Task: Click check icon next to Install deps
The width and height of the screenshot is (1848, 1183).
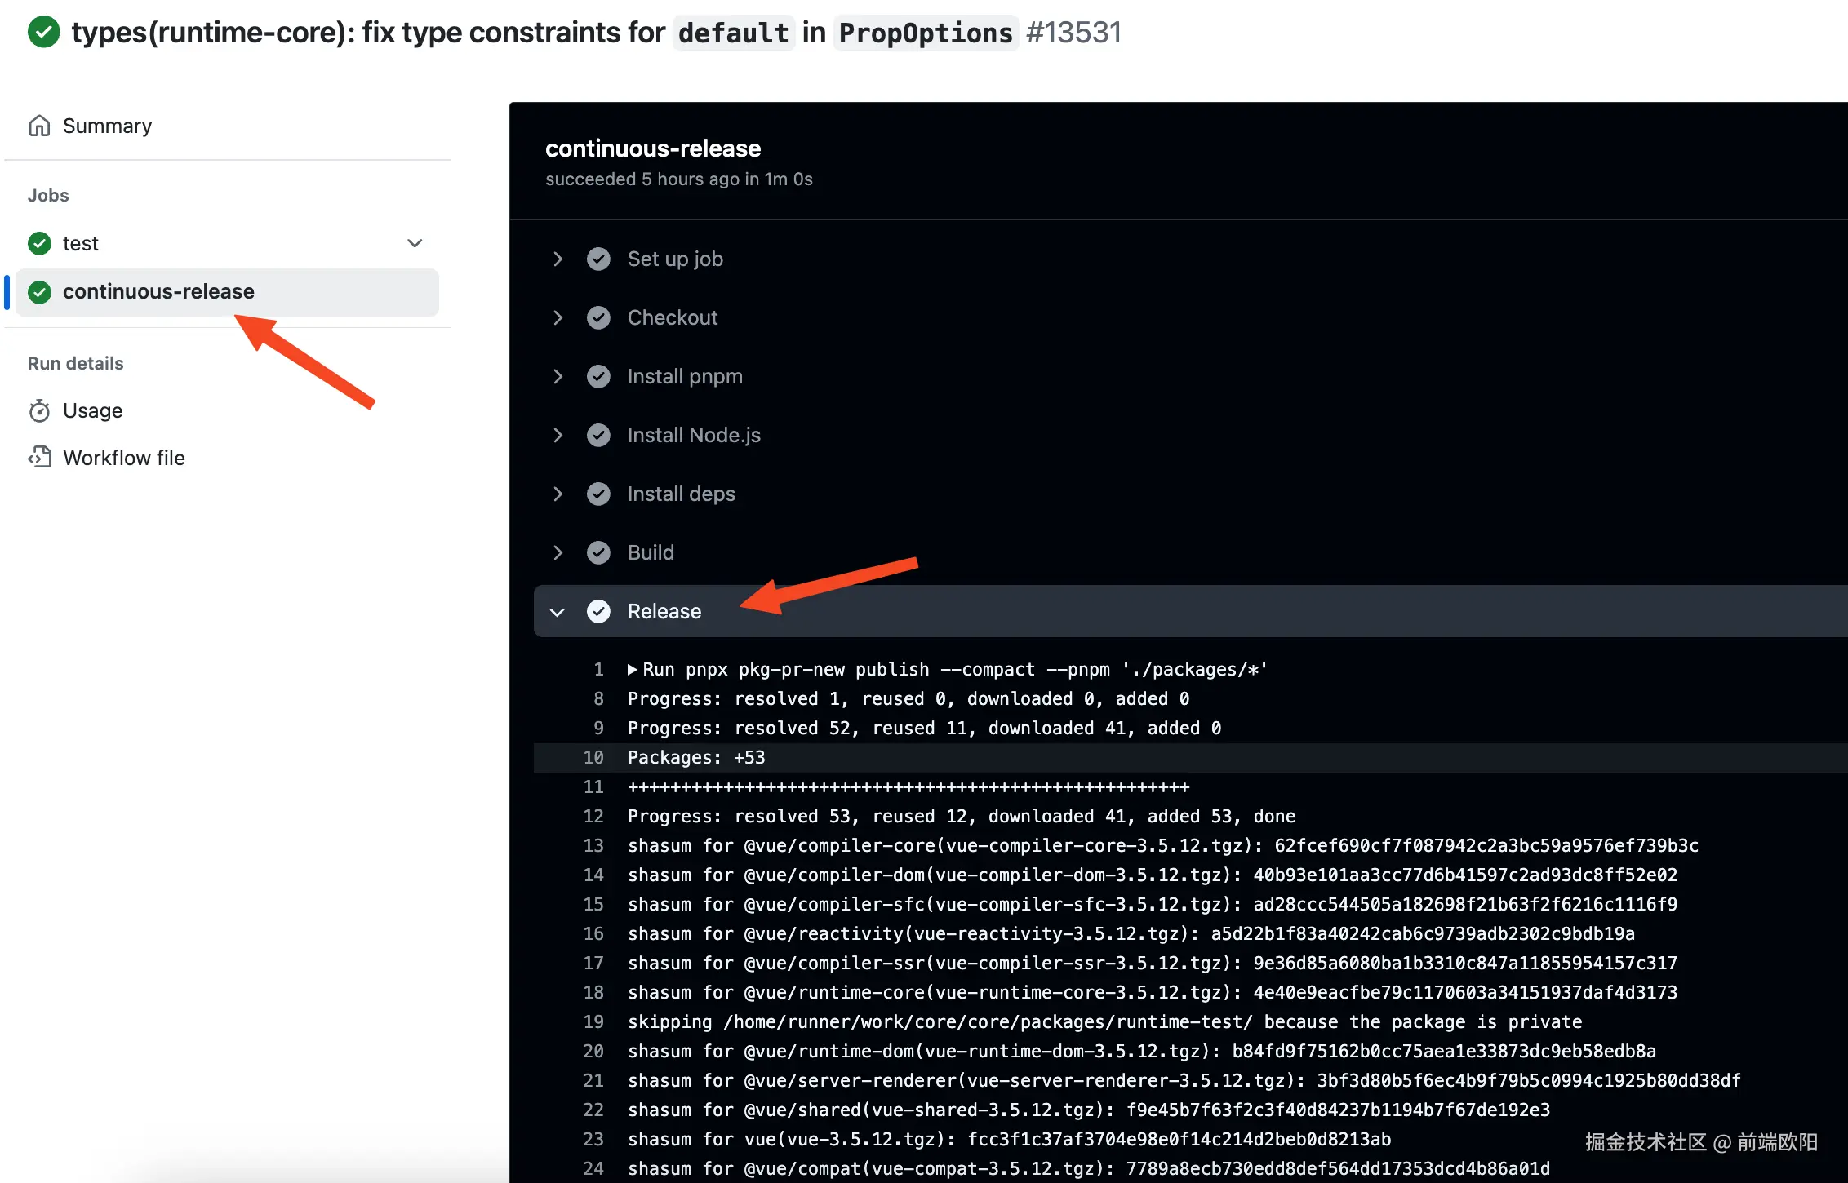Action: click(598, 494)
